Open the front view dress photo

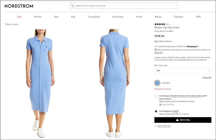coord(41,83)
